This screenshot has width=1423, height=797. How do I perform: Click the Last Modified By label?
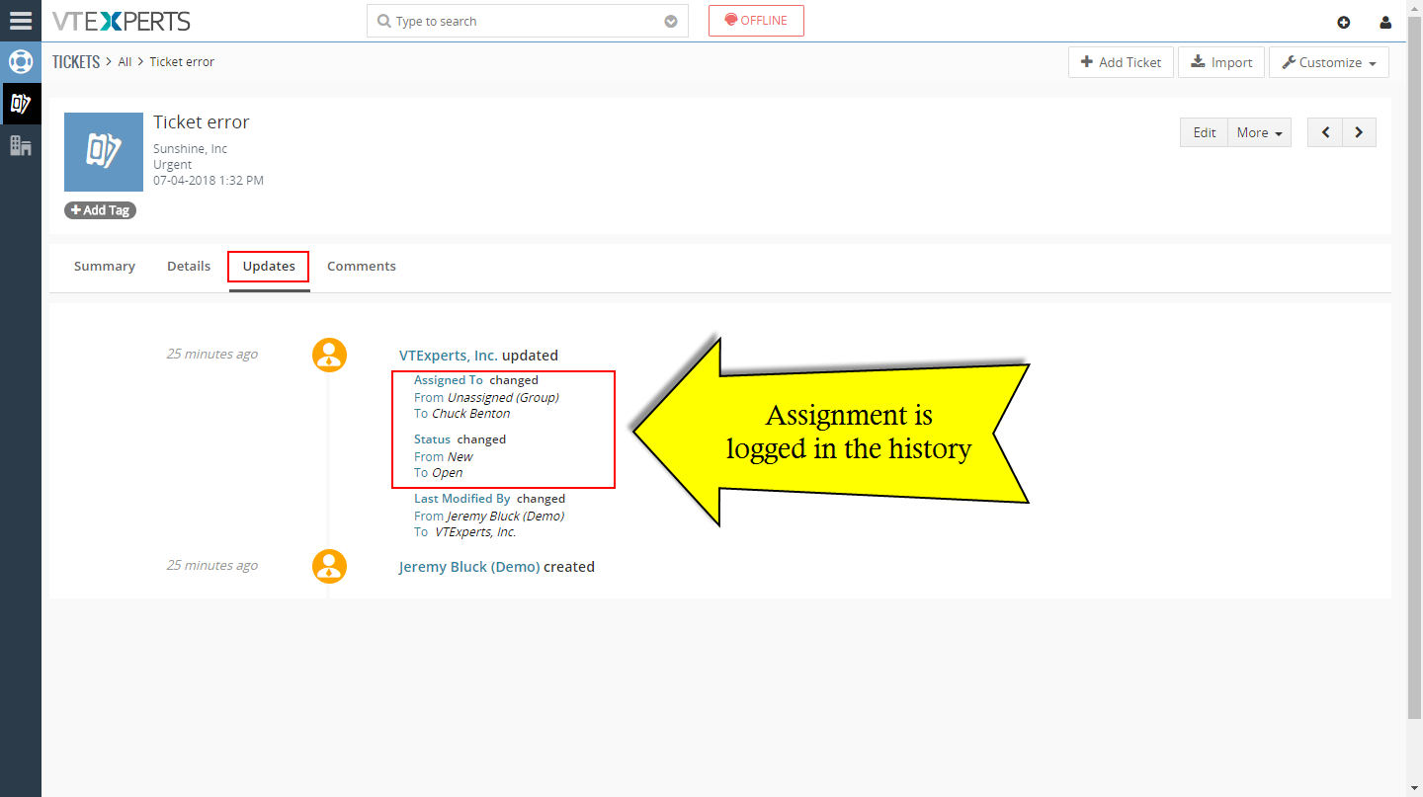[x=462, y=499]
